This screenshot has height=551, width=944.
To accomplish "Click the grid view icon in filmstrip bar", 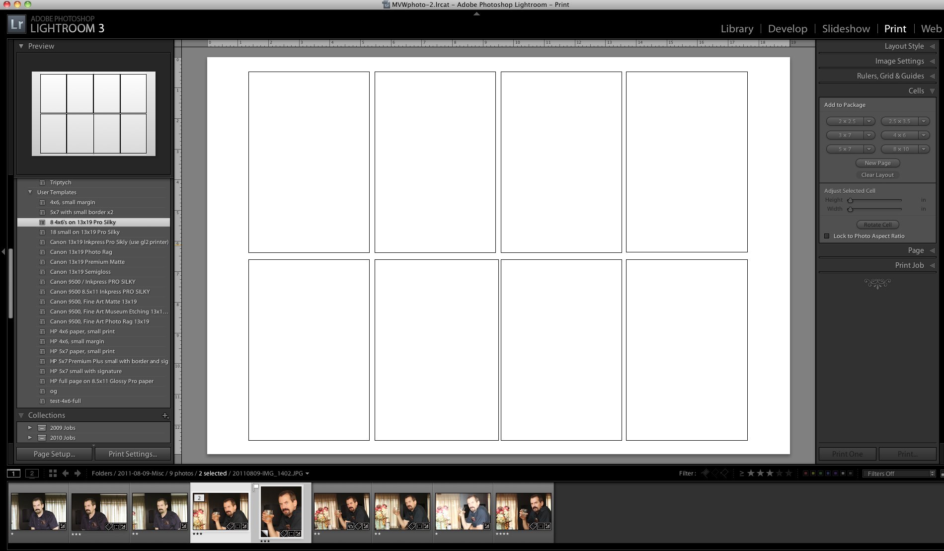I will coord(53,473).
